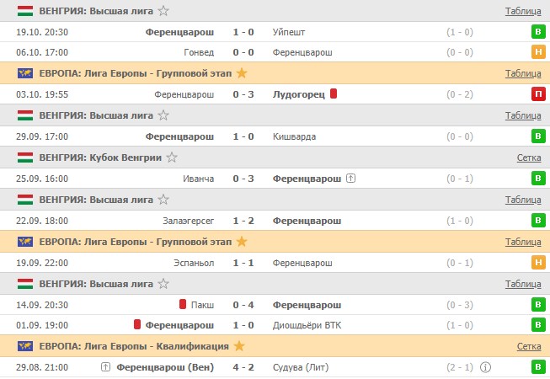Toggle the favorite star above the Уйпешт match
Image resolution: width=550 pixels, height=379 pixels.
click(x=163, y=11)
